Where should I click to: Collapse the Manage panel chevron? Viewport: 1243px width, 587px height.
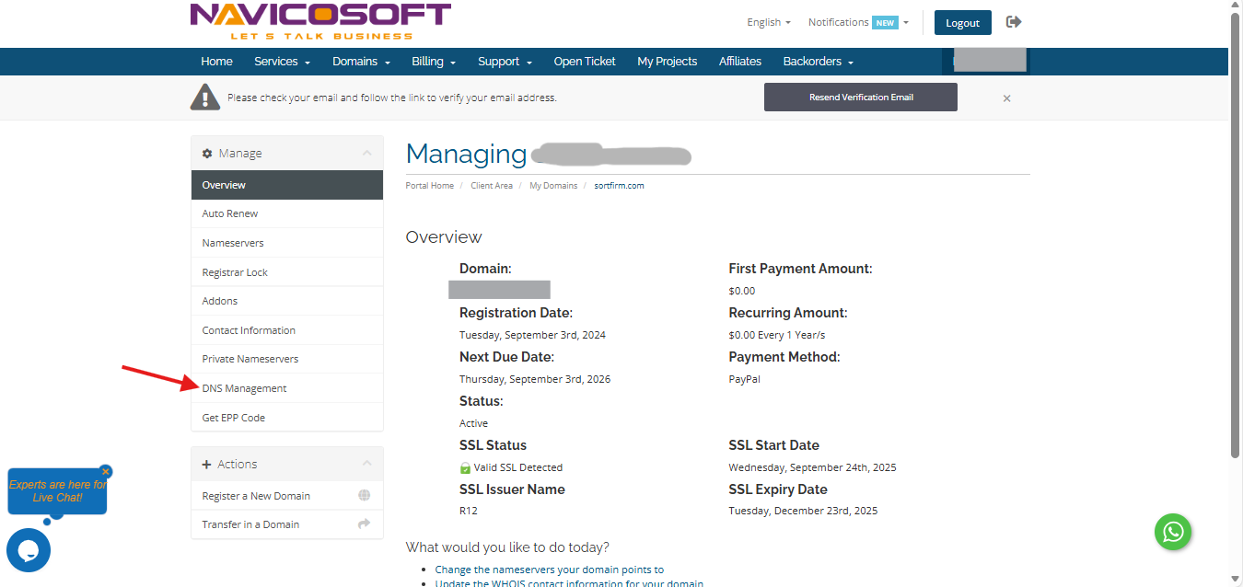(x=366, y=154)
